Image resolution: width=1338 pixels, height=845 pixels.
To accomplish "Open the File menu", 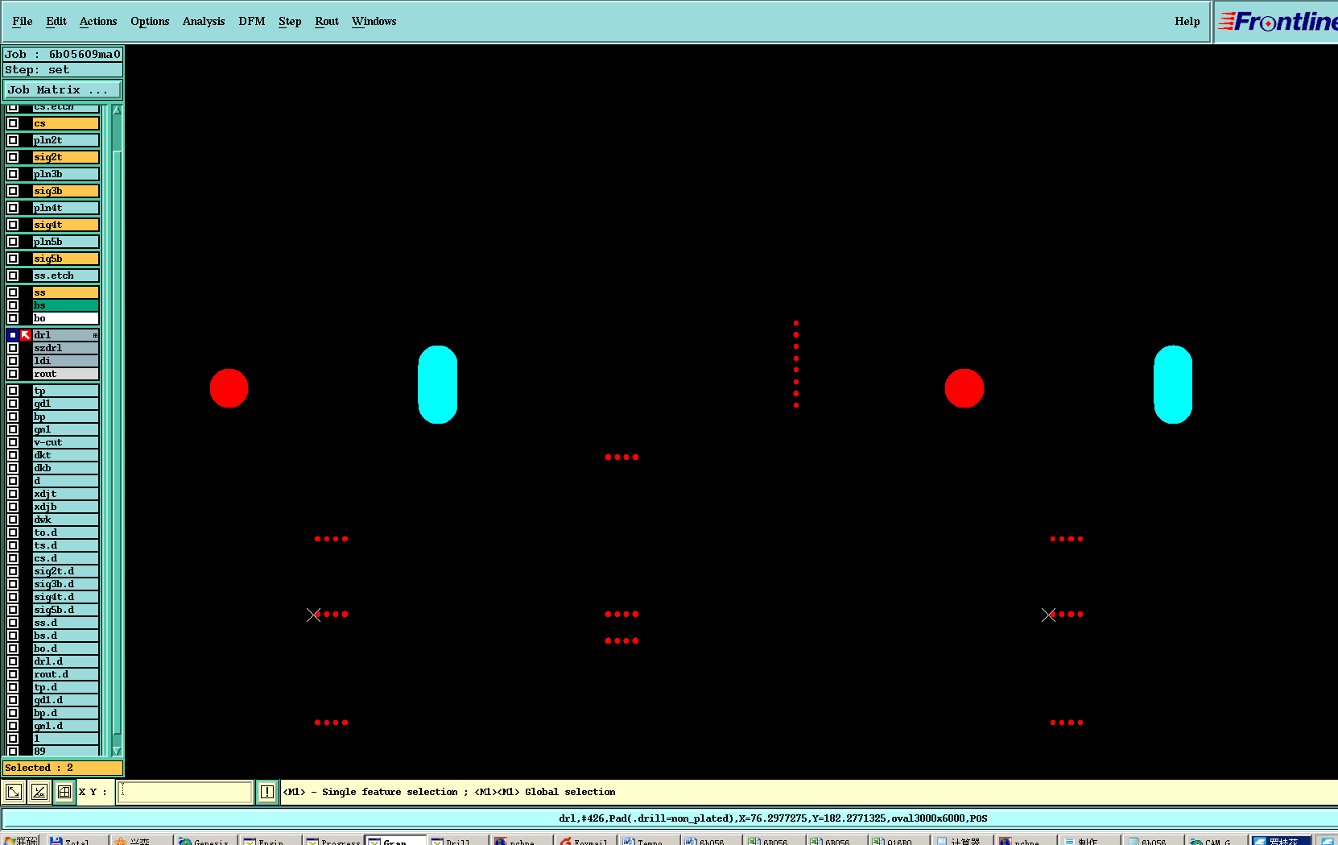I will click(x=23, y=21).
